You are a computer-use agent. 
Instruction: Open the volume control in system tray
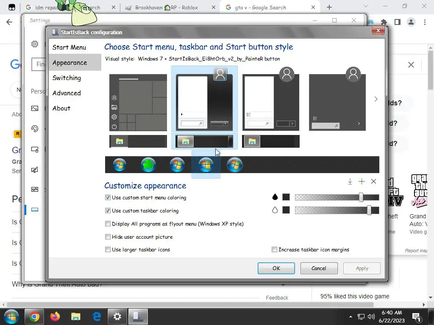click(x=371, y=317)
